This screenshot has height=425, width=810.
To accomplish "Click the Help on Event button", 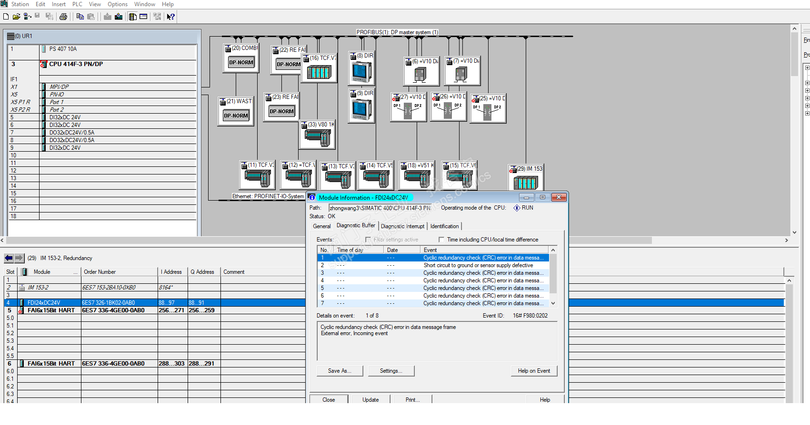I will (534, 371).
